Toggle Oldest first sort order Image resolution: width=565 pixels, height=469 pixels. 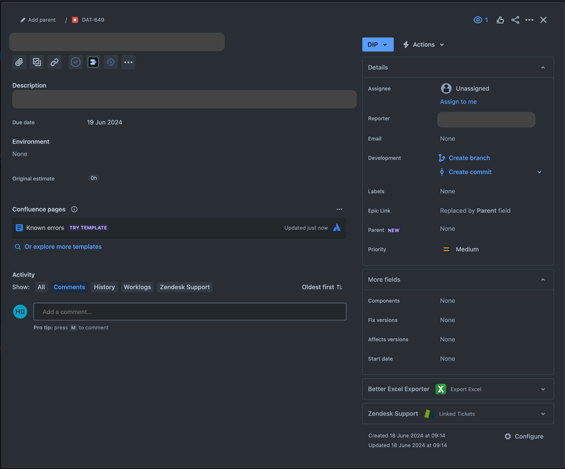click(x=322, y=287)
